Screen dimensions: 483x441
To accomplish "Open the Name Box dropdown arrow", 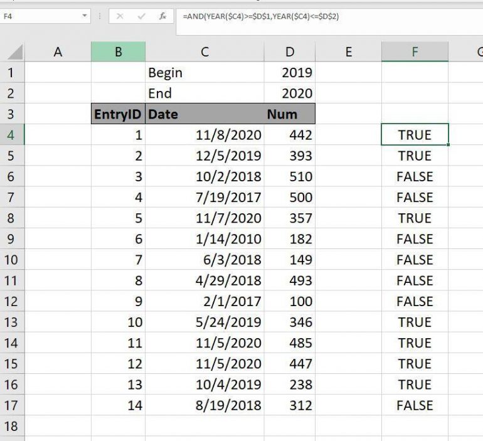I will (85, 16).
